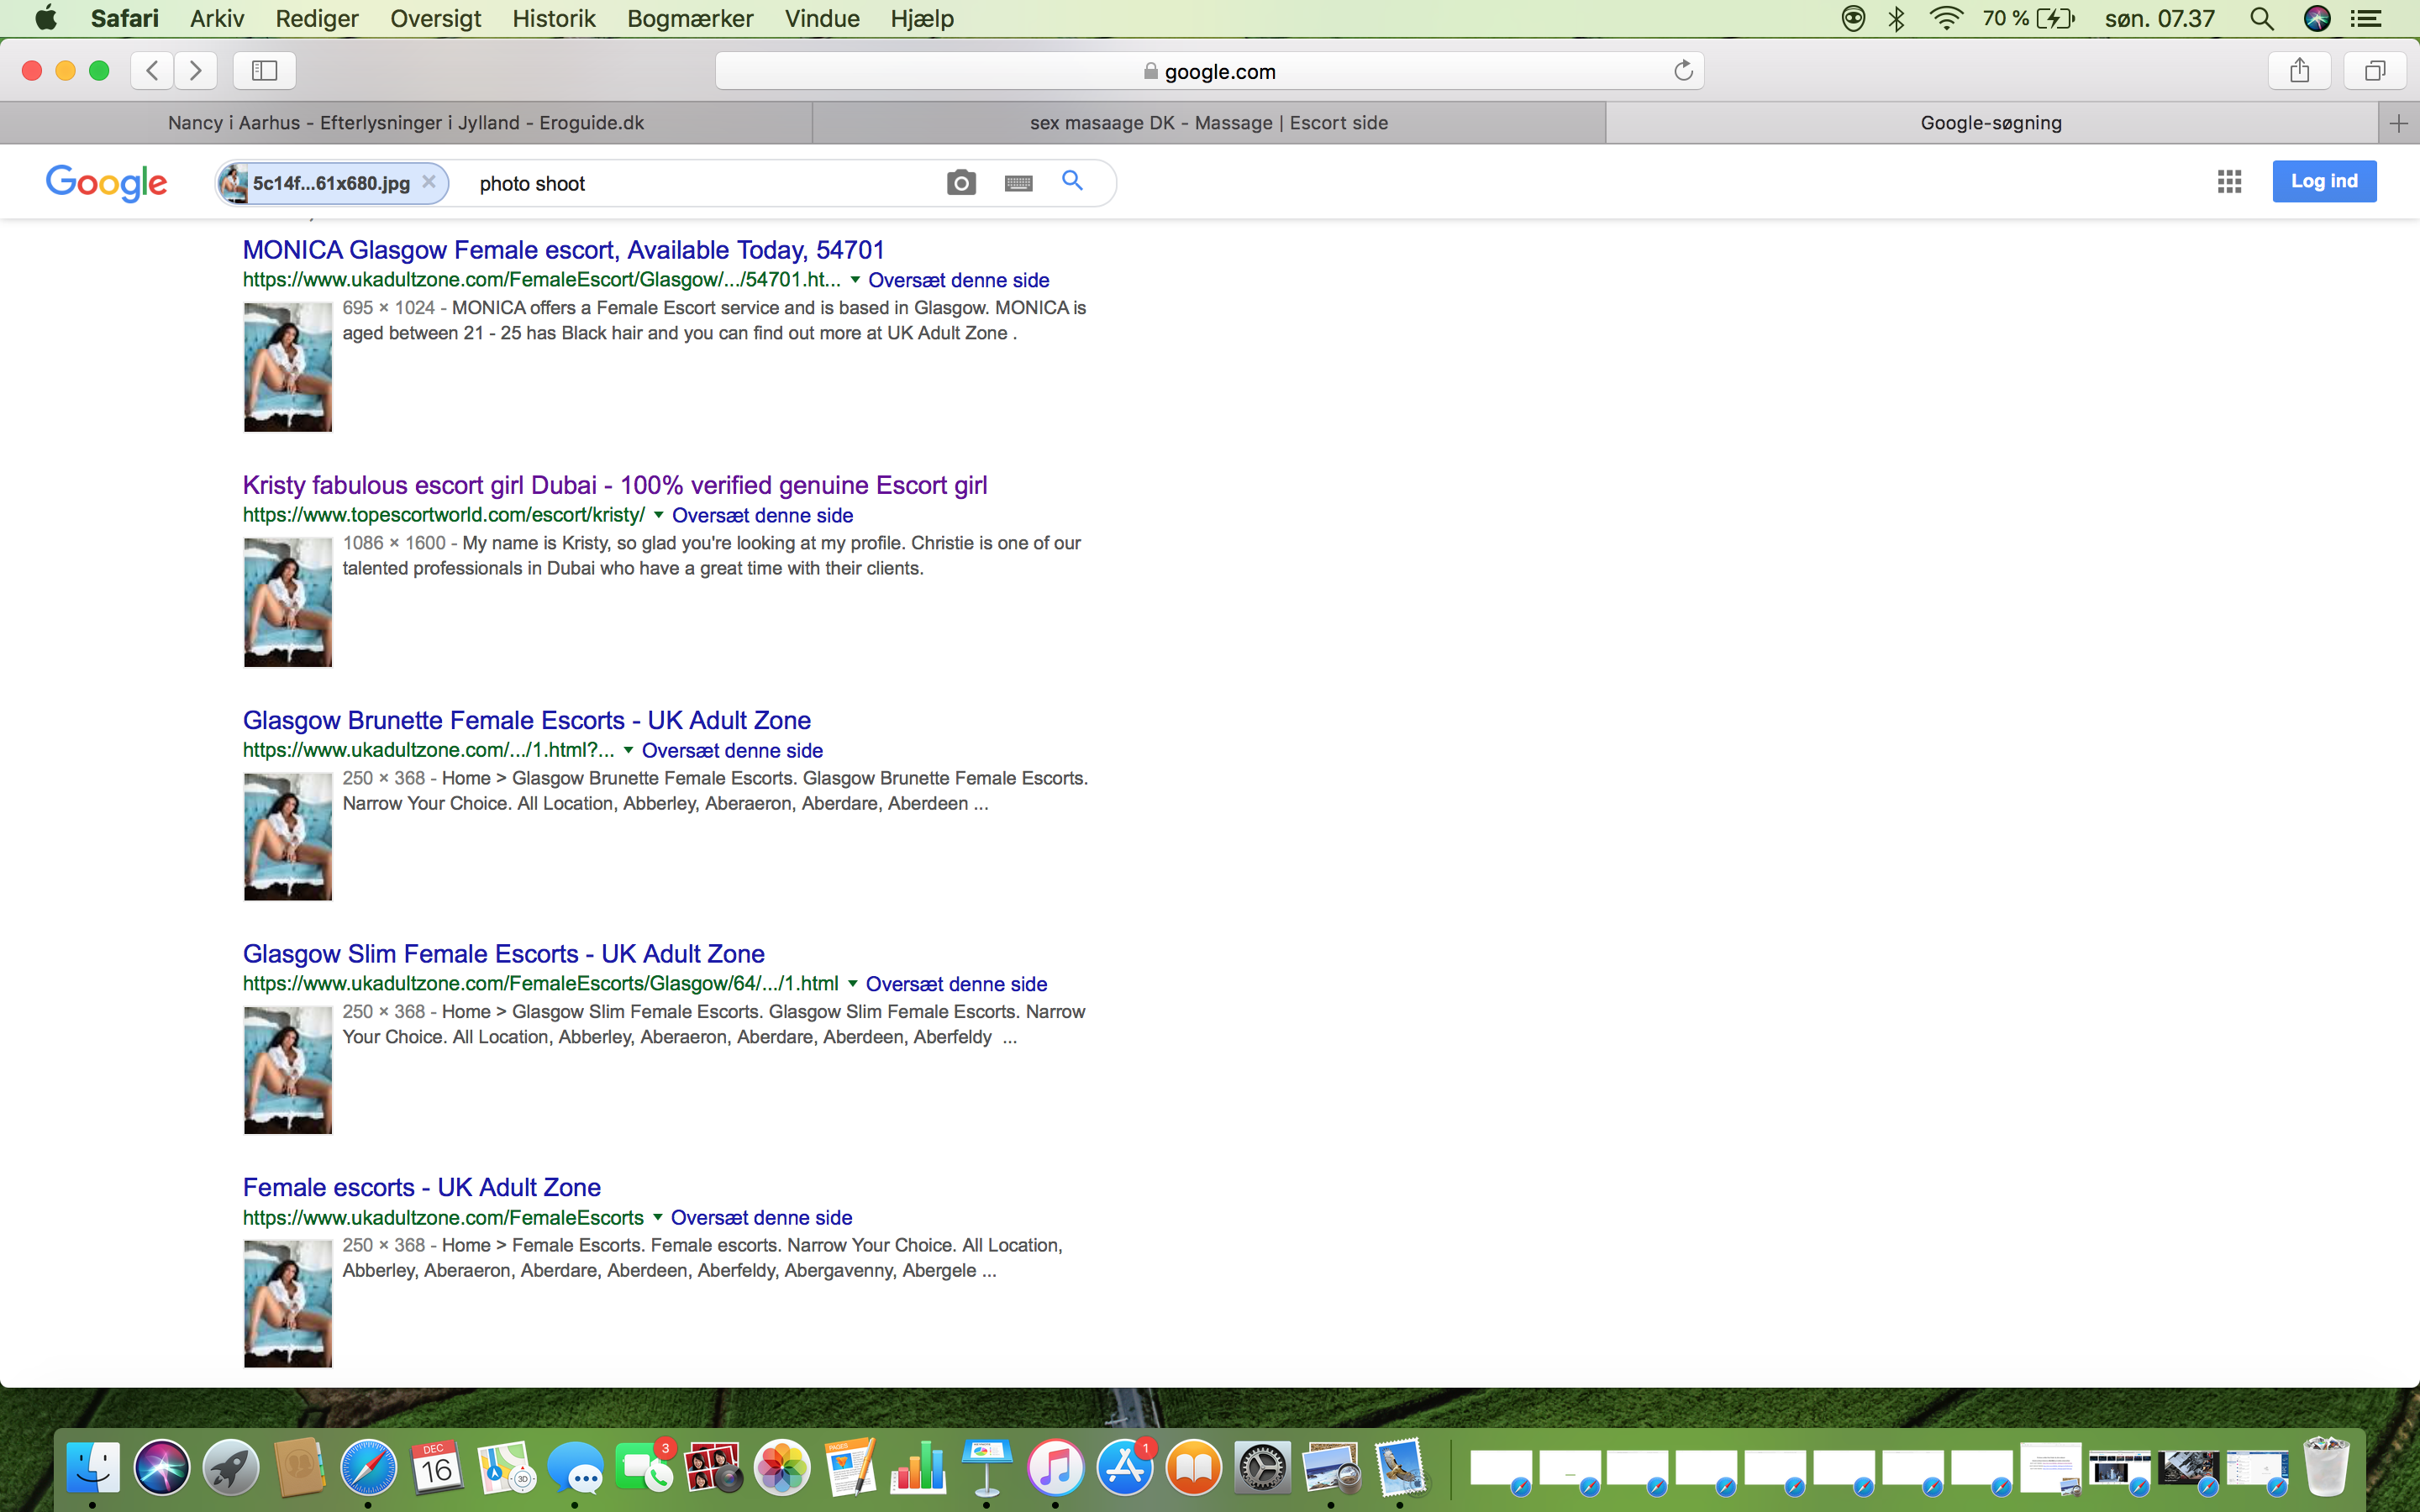The width and height of the screenshot is (2420, 1512).
Task: Click the blue magnifier search button
Action: click(1072, 181)
